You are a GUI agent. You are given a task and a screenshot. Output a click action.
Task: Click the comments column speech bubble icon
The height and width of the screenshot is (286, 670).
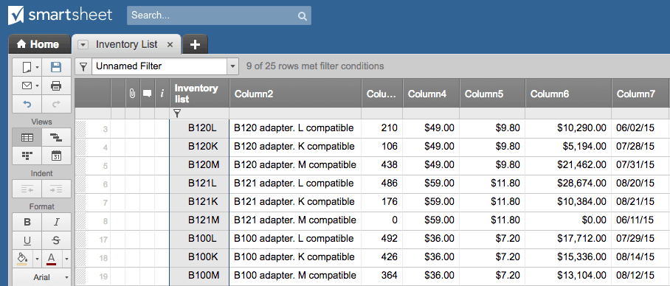coord(147,94)
